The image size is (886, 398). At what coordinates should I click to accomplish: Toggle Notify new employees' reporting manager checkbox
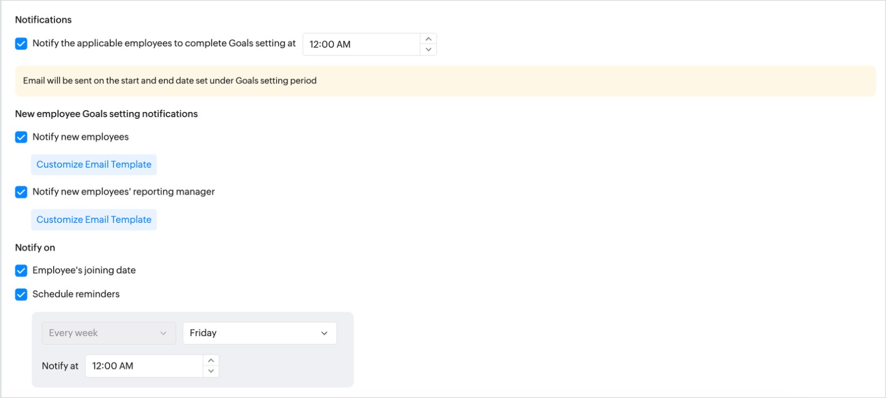pyautogui.click(x=21, y=192)
